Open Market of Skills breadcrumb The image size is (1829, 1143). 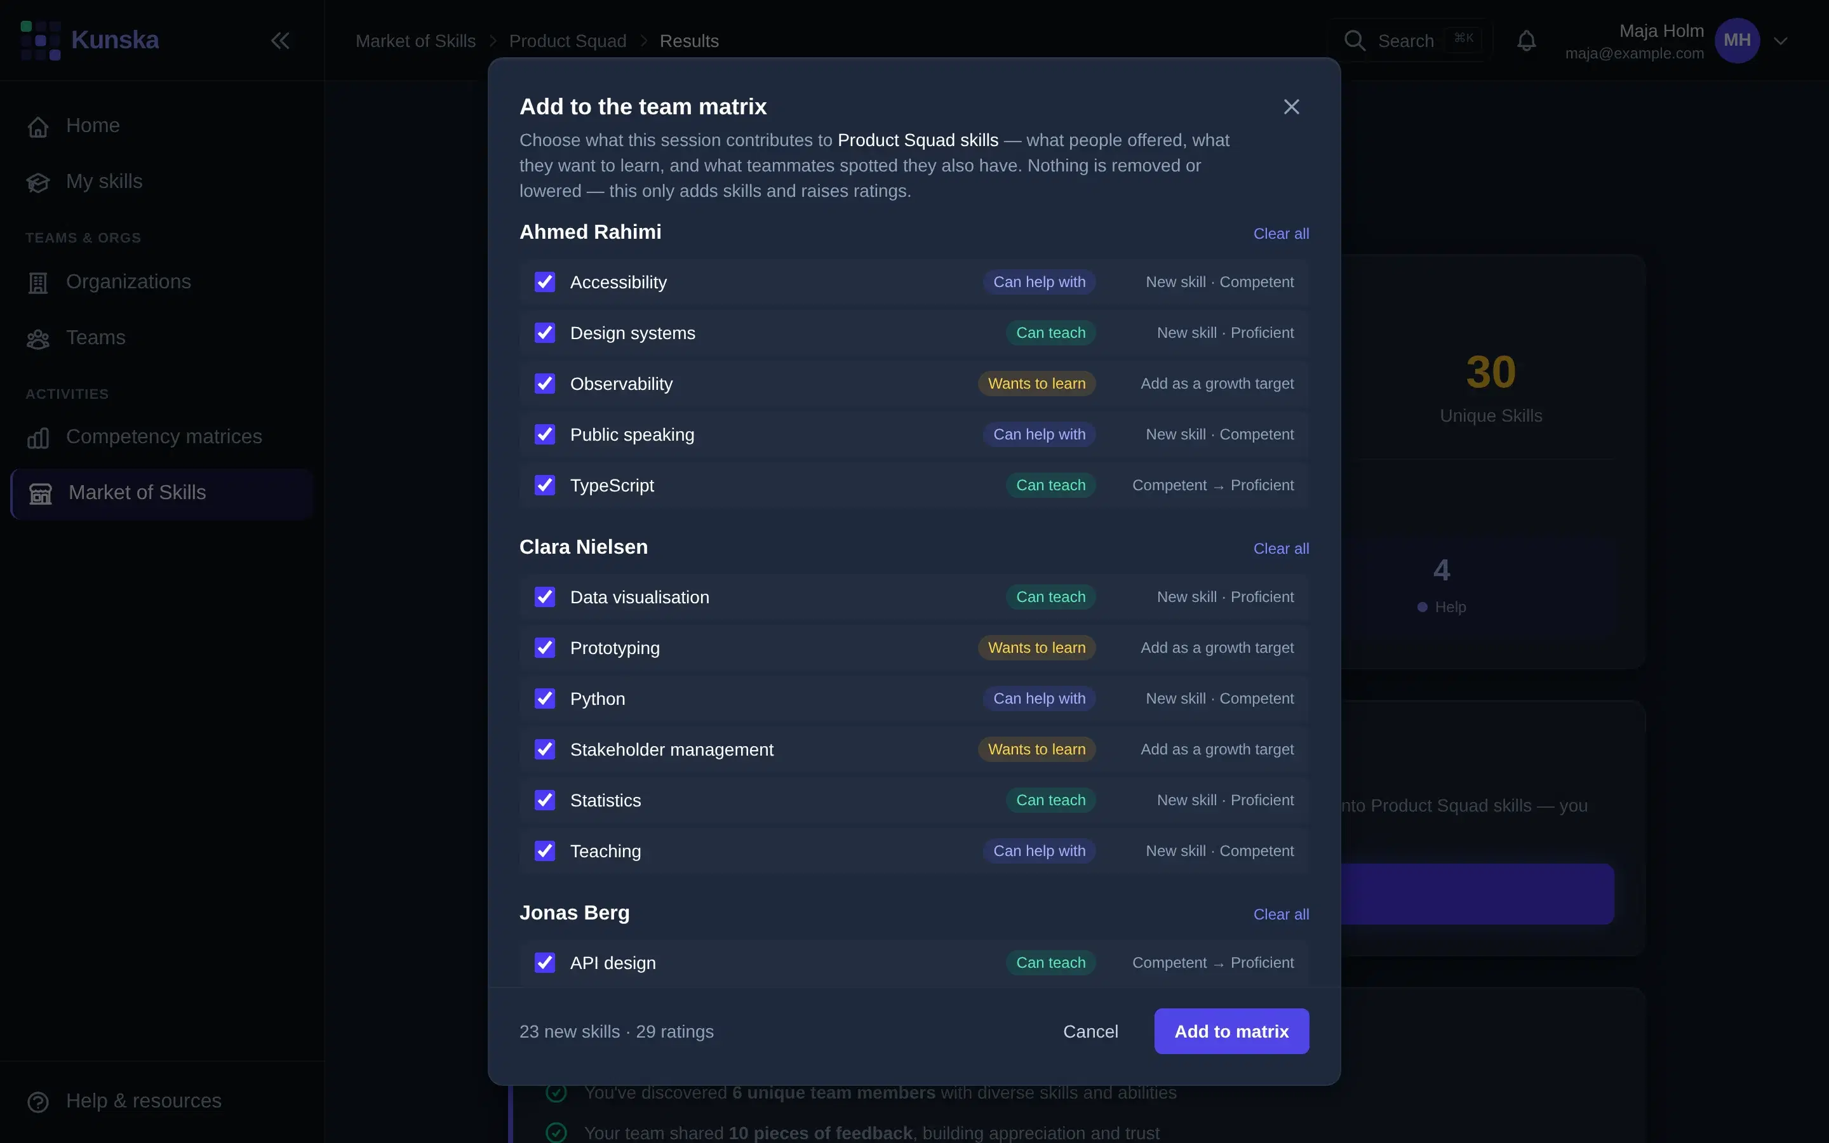pos(416,41)
